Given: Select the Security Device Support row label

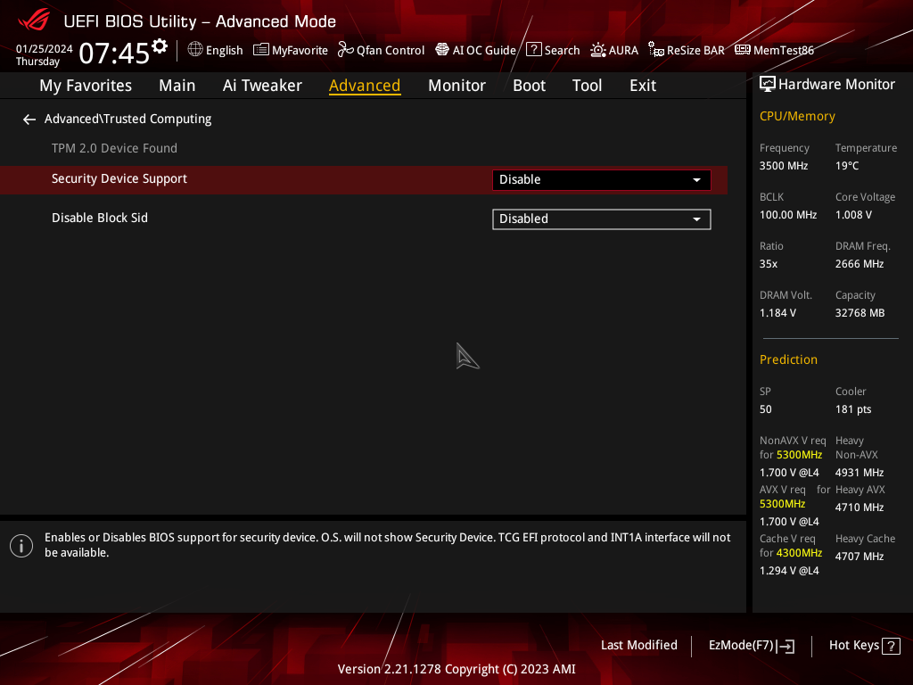Looking at the screenshot, I should [119, 179].
